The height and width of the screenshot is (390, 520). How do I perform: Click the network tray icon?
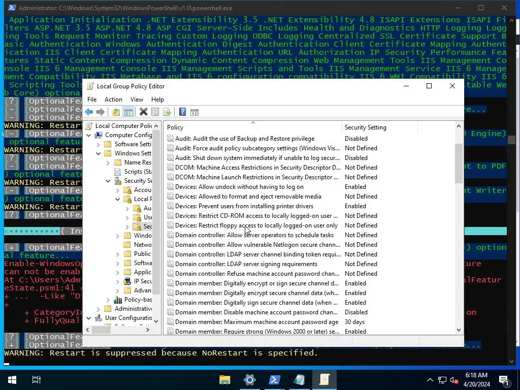coord(442,380)
